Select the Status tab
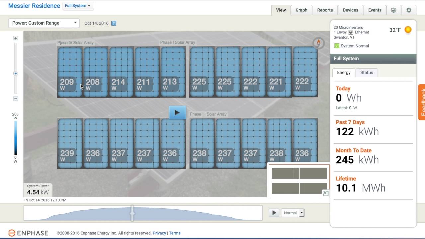 click(367, 73)
